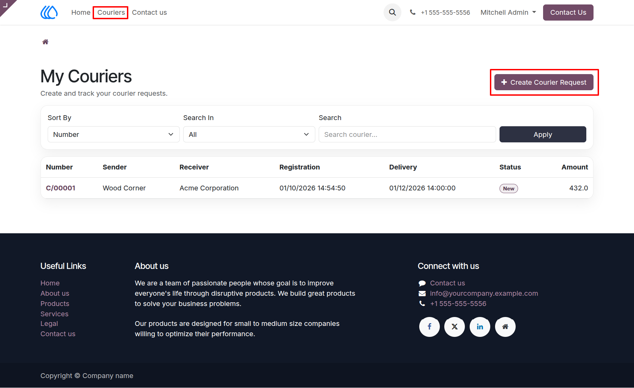Go to Home in the navbar
The height and width of the screenshot is (388, 634).
click(81, 12)
